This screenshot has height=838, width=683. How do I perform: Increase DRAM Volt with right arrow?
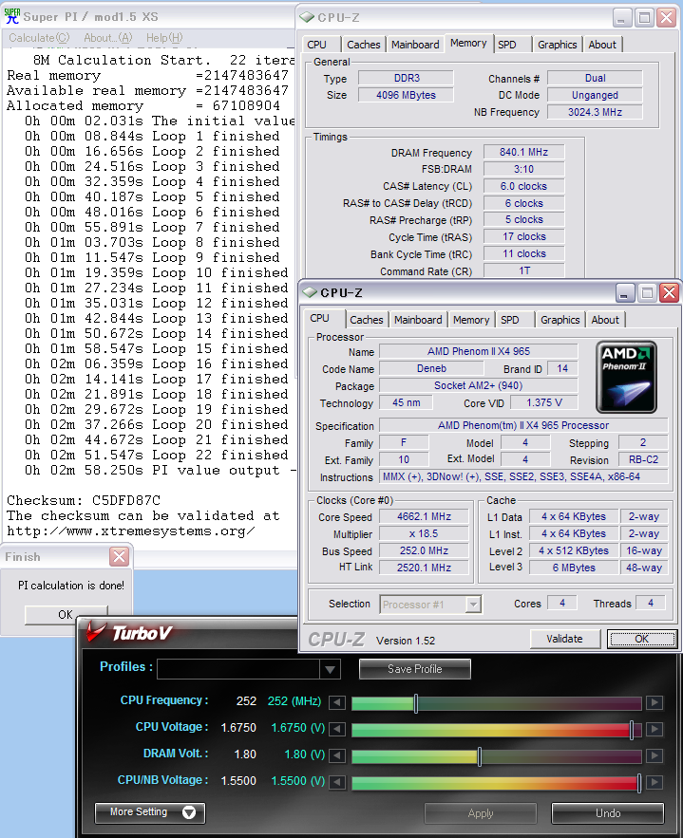pos(655,755)
